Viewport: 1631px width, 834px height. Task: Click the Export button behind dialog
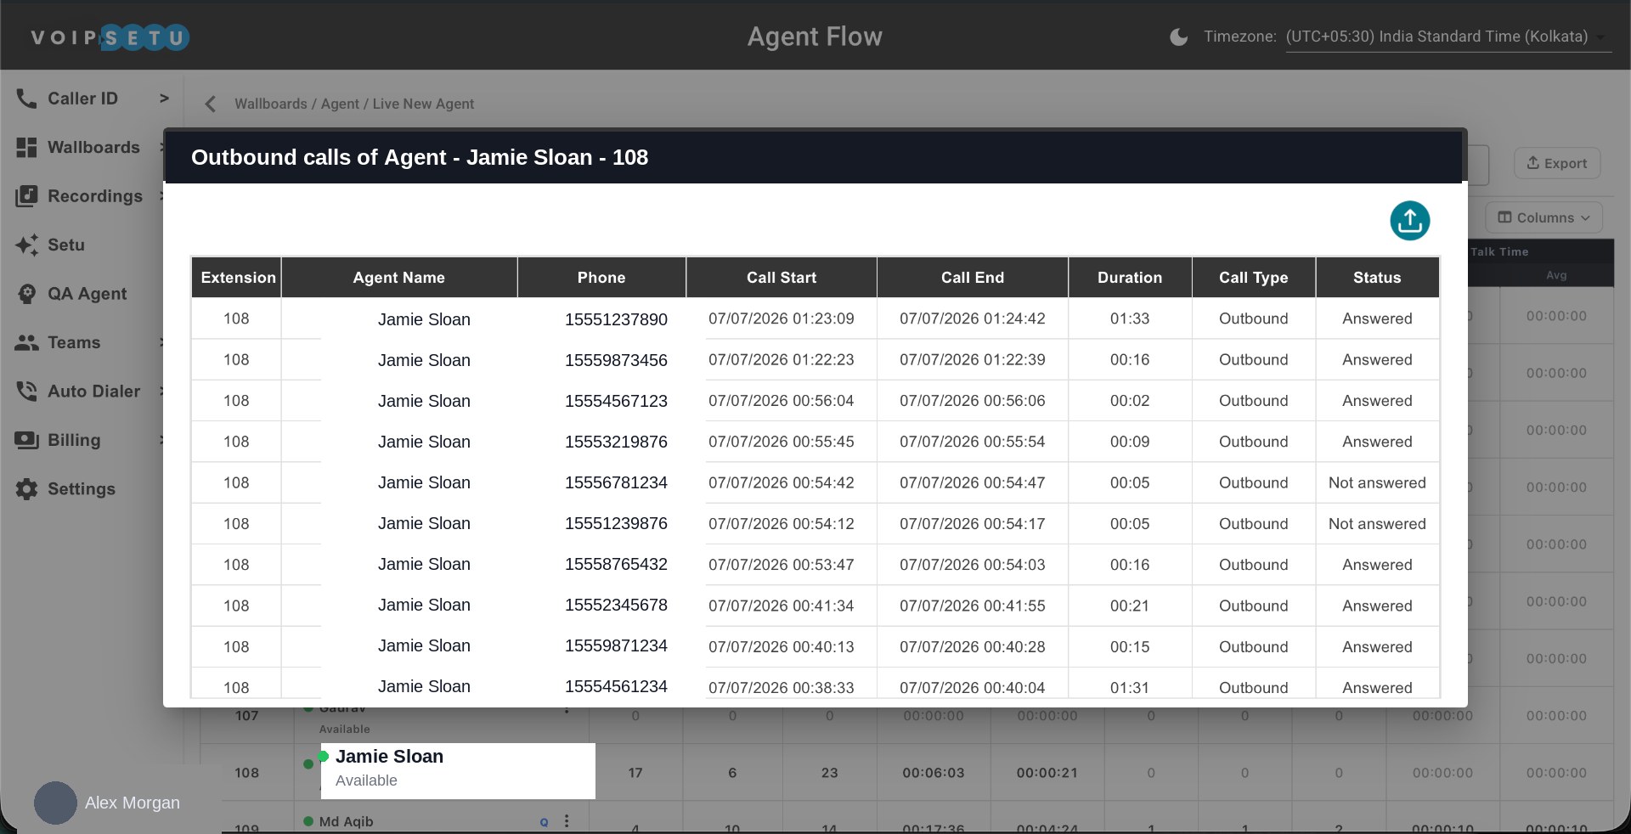coord(1557,163)
